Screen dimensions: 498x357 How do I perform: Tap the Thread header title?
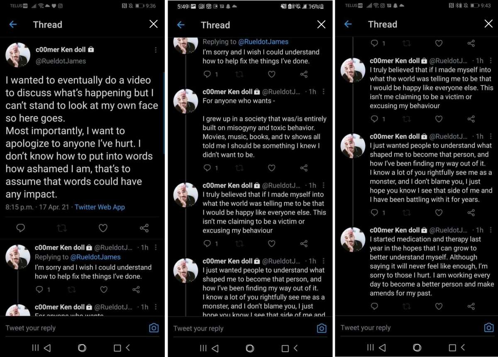coord(47,24)
